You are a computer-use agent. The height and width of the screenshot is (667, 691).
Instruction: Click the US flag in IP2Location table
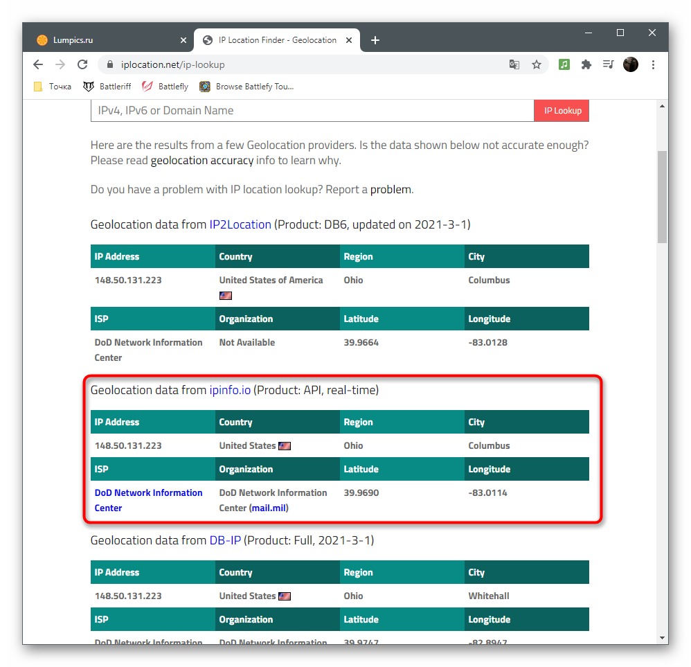pyautogui.click(x=226, y=296)
